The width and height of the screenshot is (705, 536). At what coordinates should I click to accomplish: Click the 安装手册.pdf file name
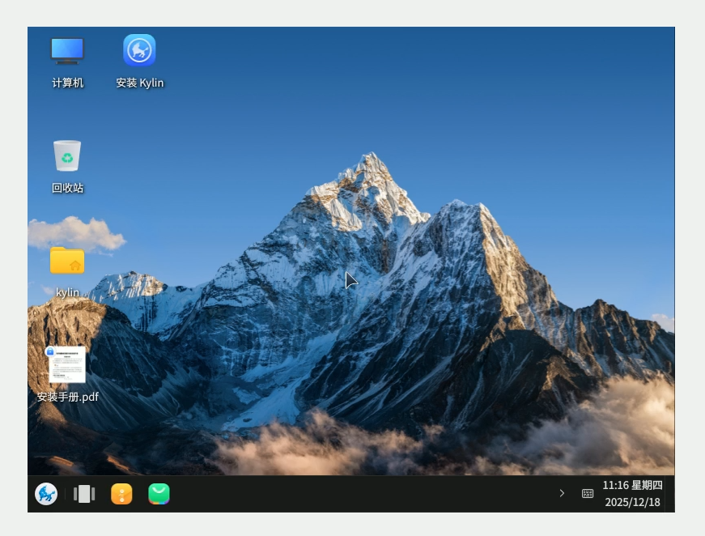(x=67, y=397)
